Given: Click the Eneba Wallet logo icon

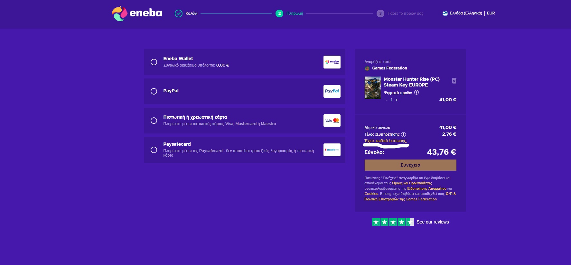Looking at the screenshot, I should 332,62.
